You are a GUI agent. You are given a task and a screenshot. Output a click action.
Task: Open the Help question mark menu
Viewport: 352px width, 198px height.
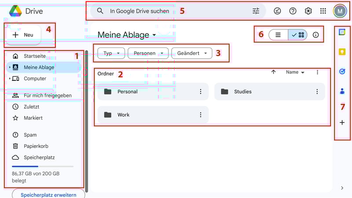[293, 11]
